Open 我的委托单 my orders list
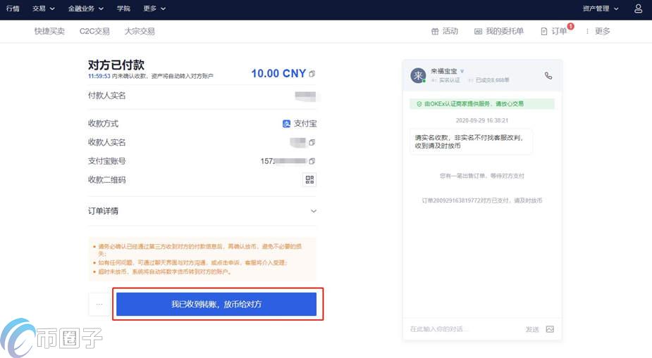The image size is (652, 358). point(499,31)
